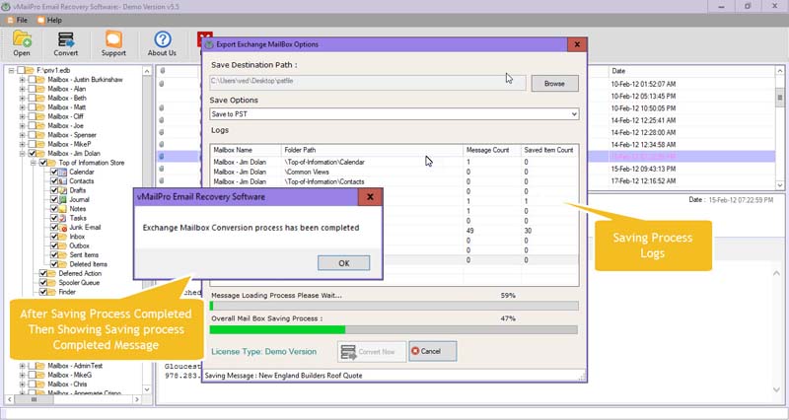Open the Support toolbar icon
This screenshot has width=789, height=420.
point(113,39)
